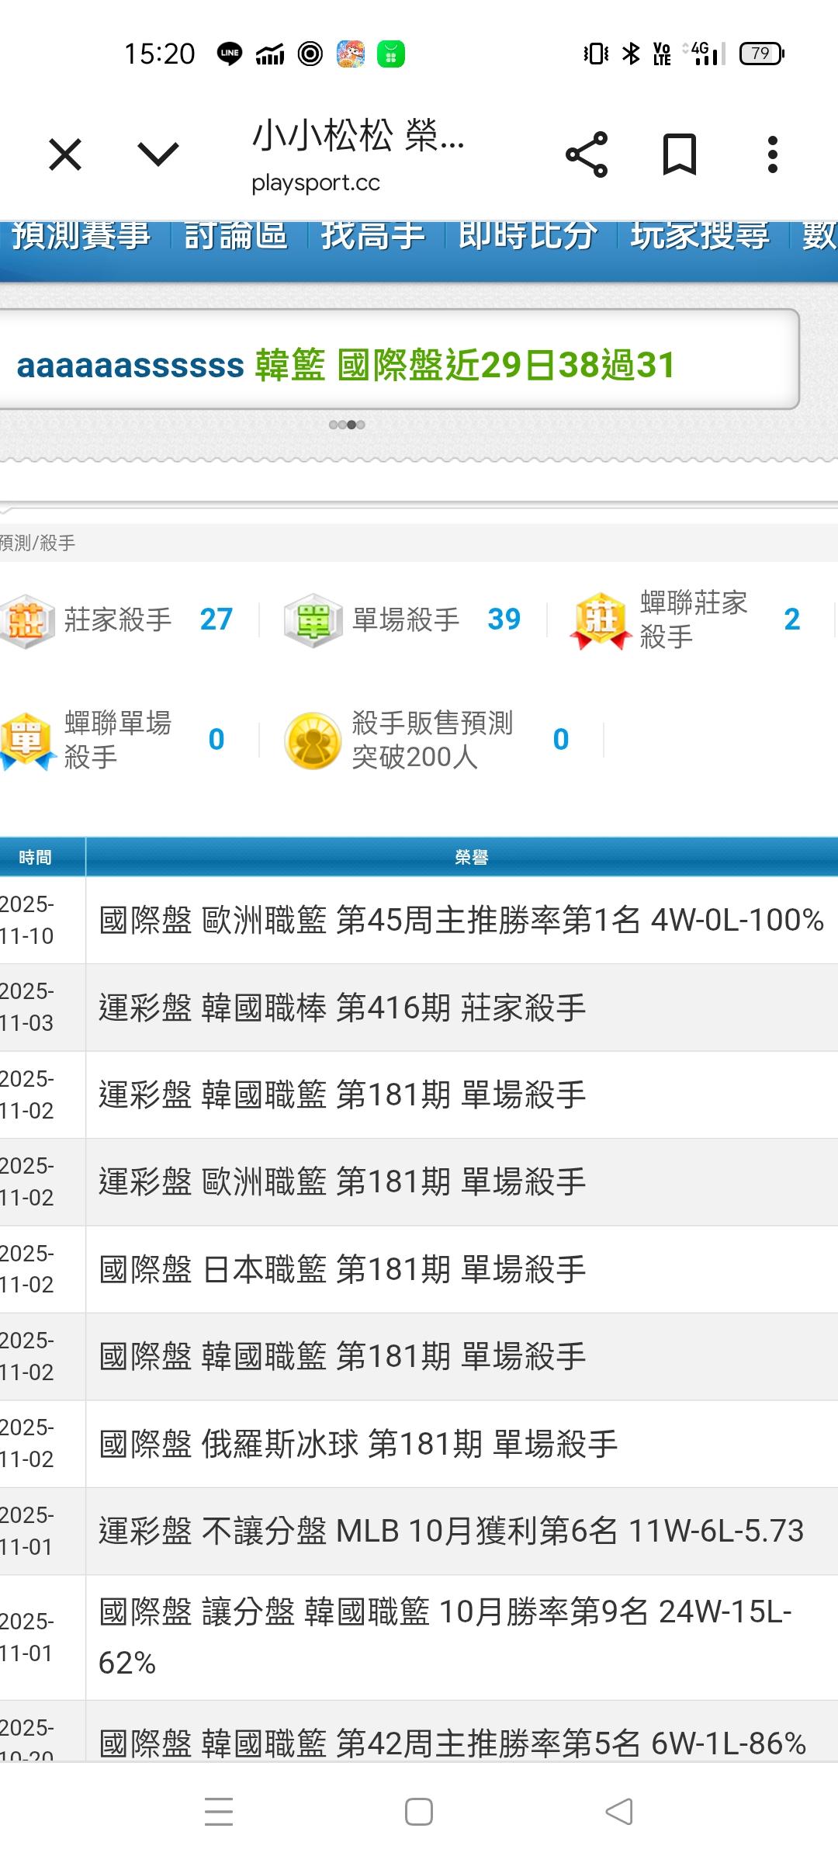
Task: Tap the 時間 column header
Action: click(x=35, y=857)
